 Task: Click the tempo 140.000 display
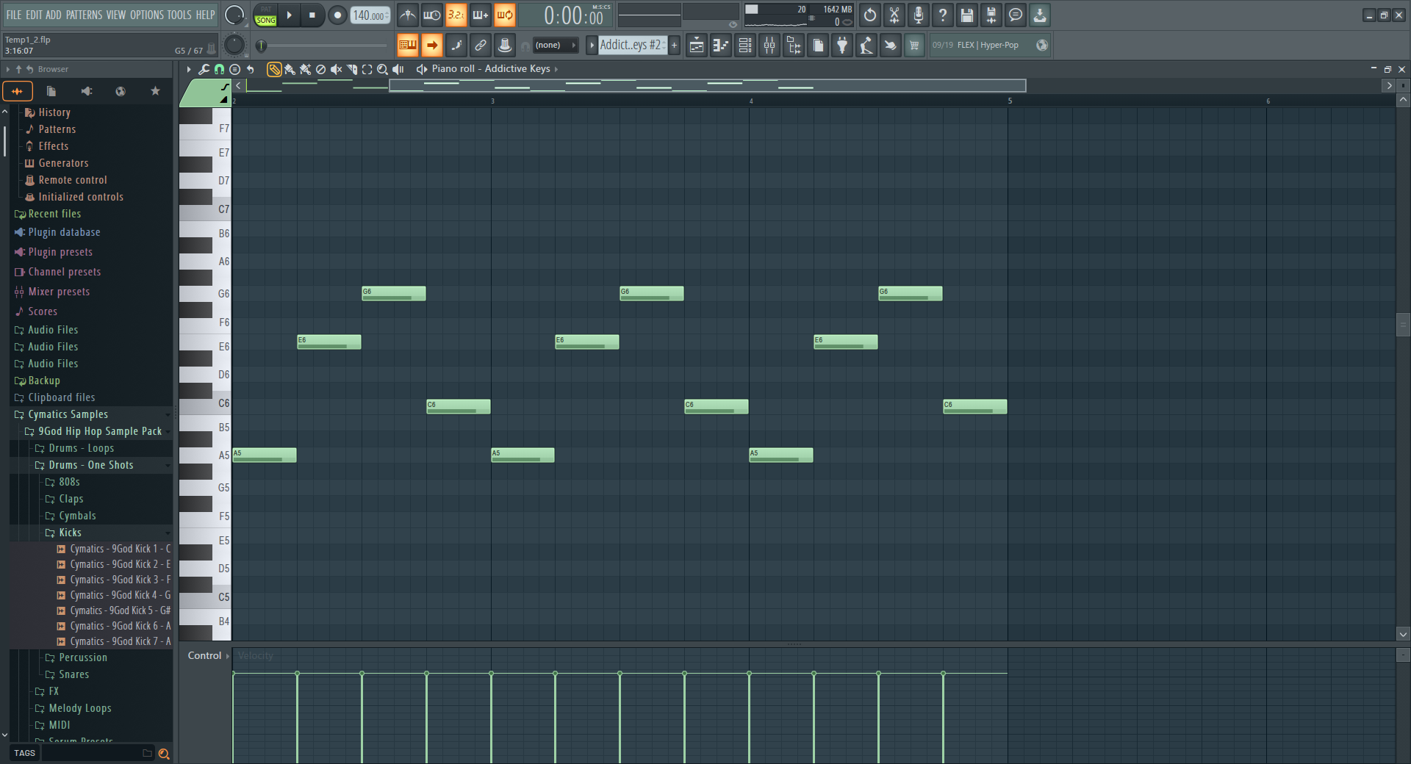click(x=370, y=15)
